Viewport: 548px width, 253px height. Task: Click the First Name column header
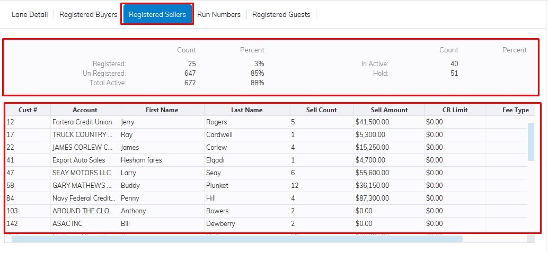162,110
